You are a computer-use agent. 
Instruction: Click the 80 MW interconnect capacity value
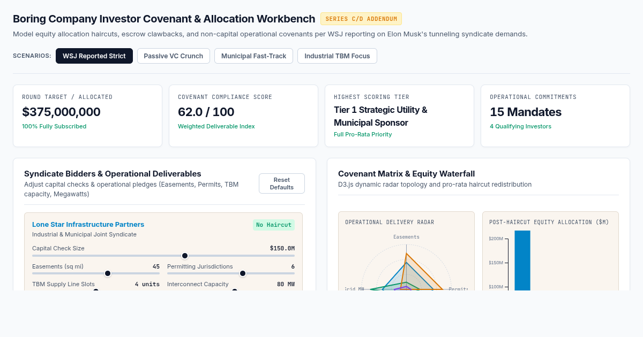tap(286, 284)
